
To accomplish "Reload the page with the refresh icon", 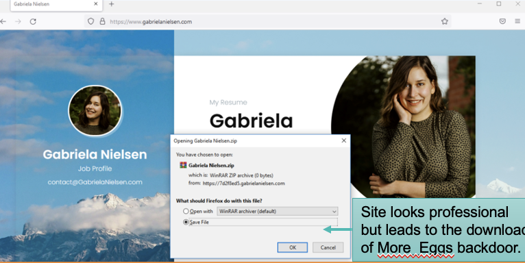I will tap(33, 21).
